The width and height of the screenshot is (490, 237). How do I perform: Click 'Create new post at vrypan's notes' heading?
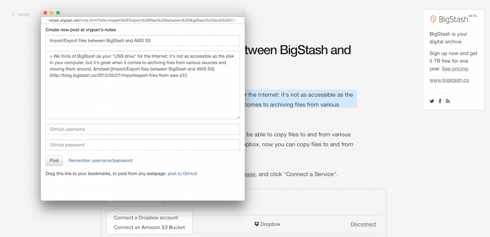coord(81,30)
